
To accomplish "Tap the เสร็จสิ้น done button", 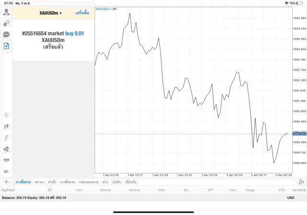I will (82, 13).
